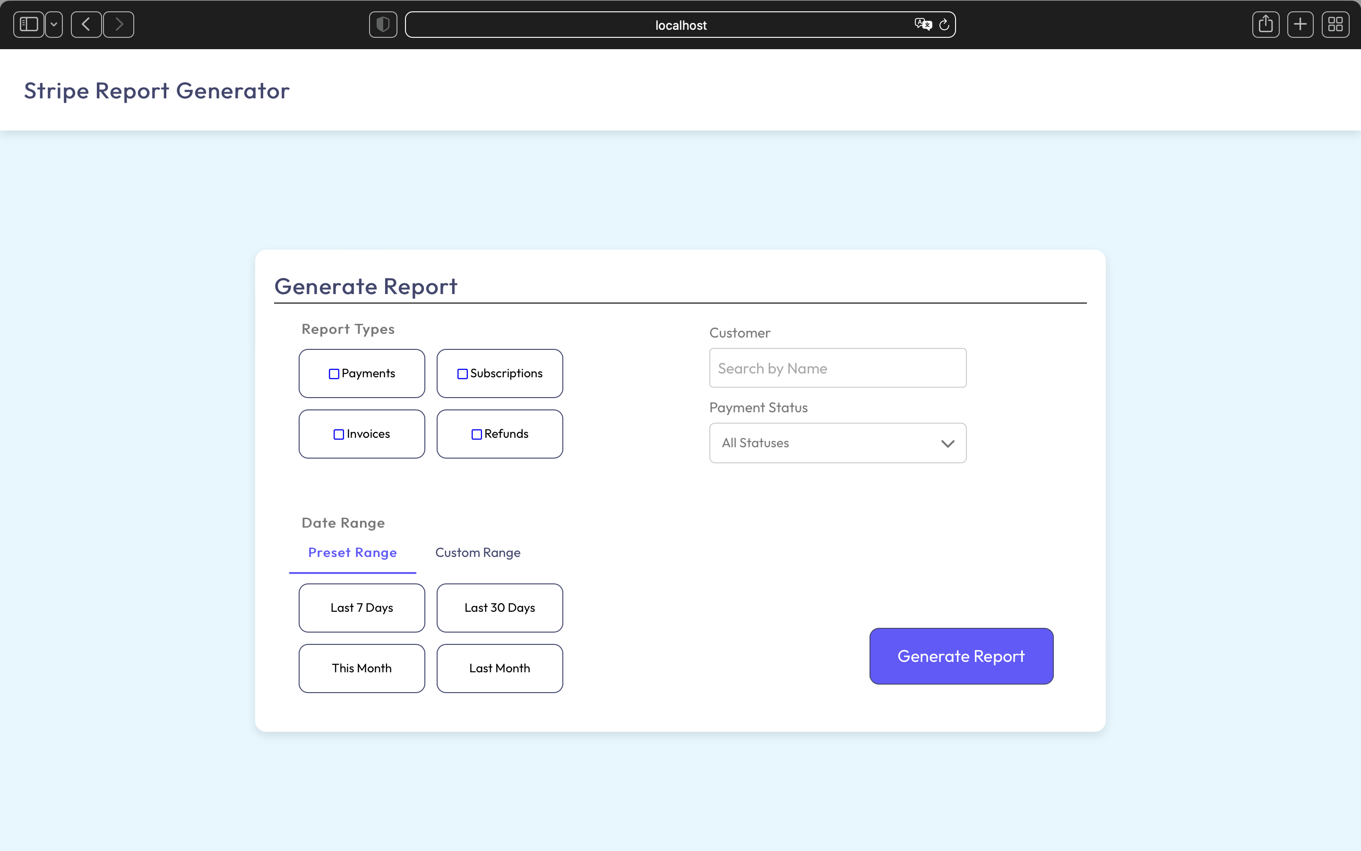Open the Share menu
The width and height of the screenshot is (1361, 851).
(1266, 24)
